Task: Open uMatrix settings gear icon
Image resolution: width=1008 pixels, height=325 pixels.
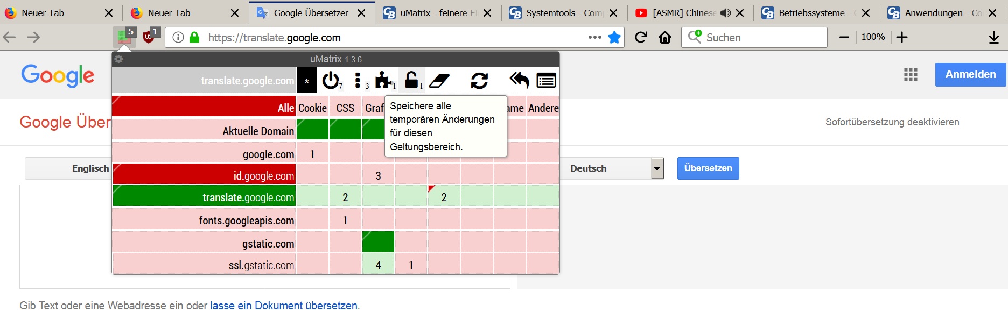Action: pos(119,59)
